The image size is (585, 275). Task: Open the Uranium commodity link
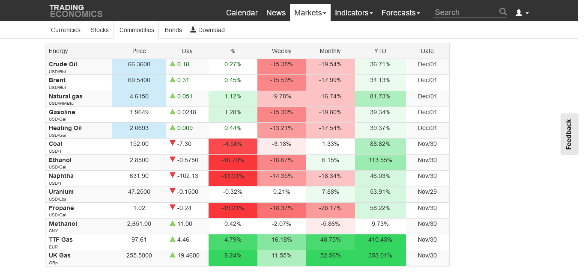point(61,192)
